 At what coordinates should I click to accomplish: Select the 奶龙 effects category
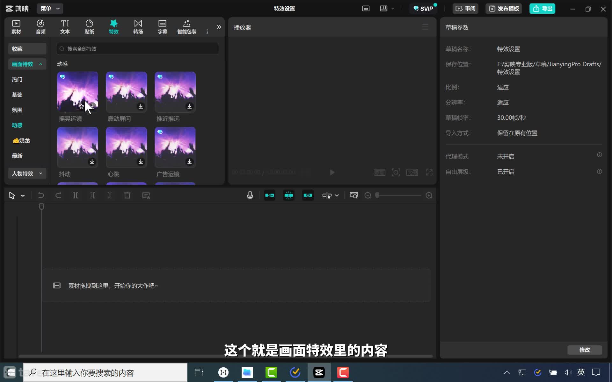point(21,140)
